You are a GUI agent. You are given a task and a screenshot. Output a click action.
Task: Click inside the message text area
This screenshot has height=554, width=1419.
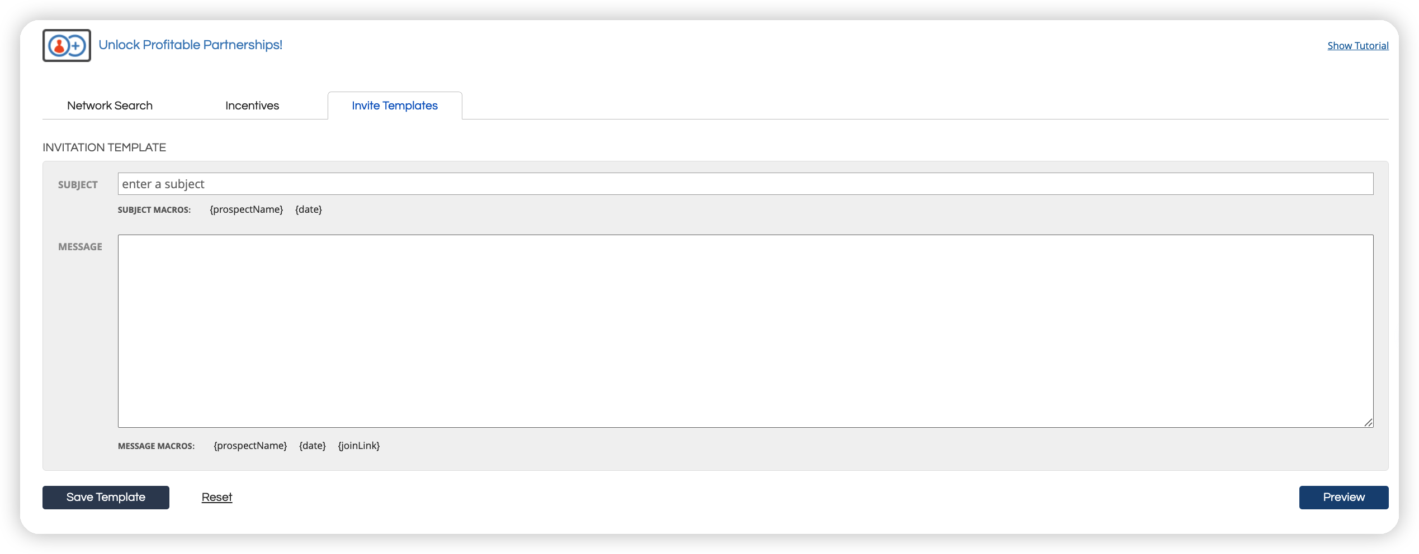coord(745,331)
